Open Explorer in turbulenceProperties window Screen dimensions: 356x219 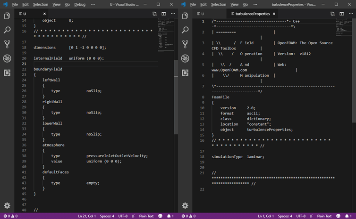(x=185, y=16)
